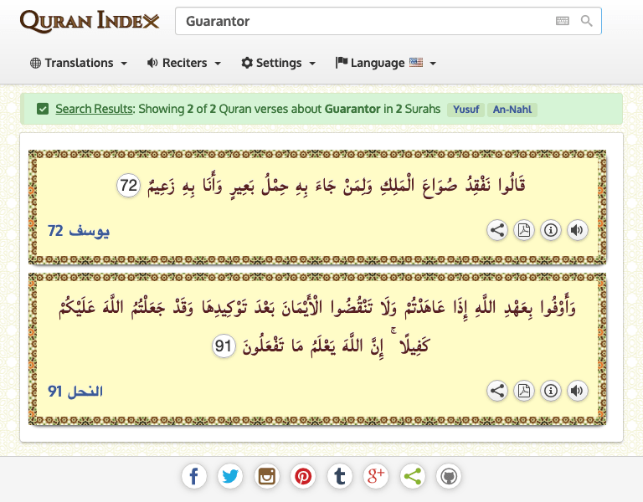Open the GitHub icon in footer
The width and height of the screenshot is (643, 502).
tap(449, 477)
